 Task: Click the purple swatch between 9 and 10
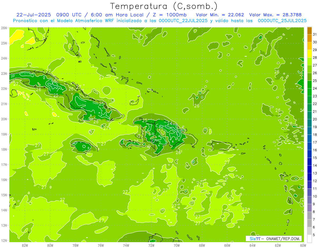coord(309,200)
